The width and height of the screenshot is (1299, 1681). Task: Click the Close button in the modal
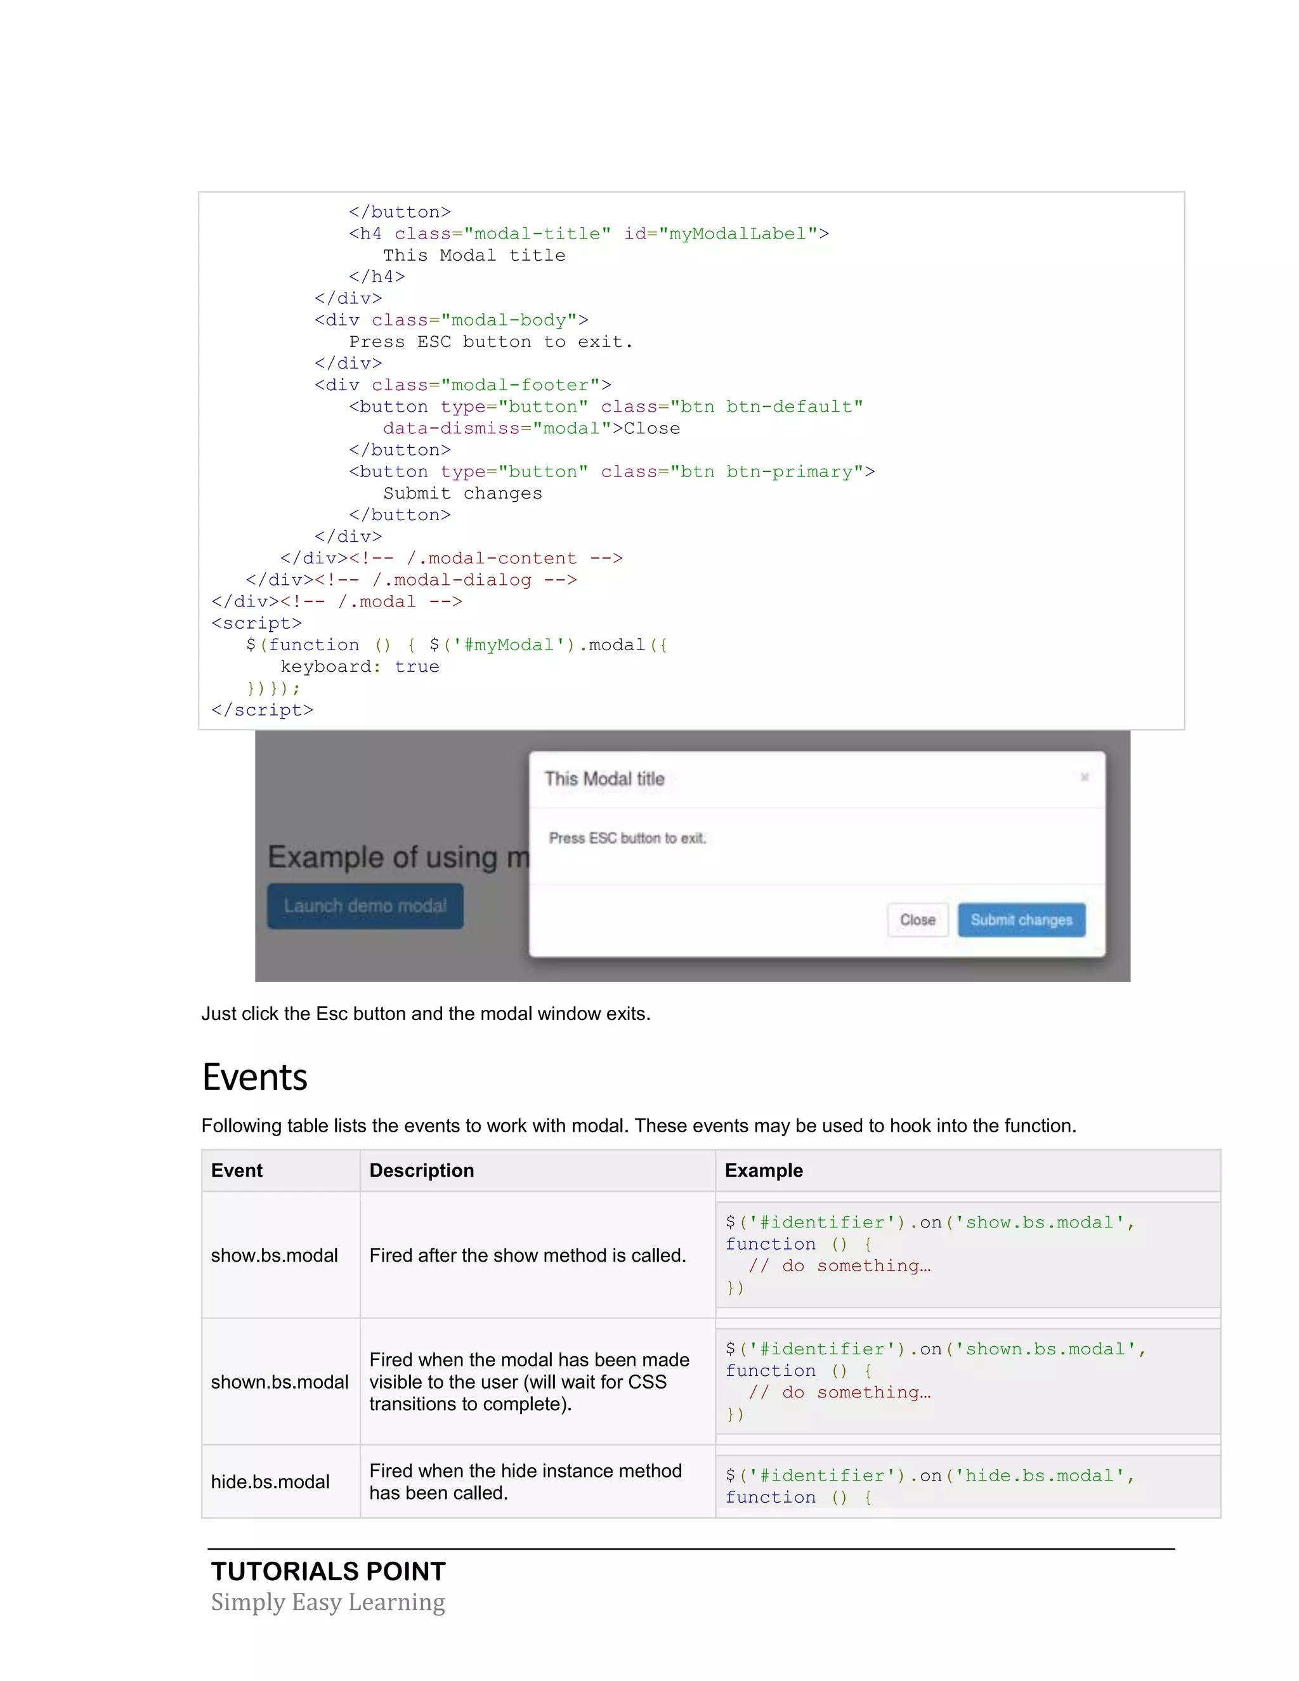point(917,920)
